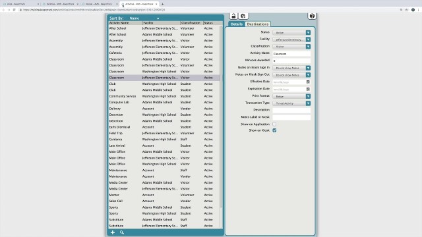The height and width of the screenshot is (237, 422).
Task: Enable the Show on Application checkbox
Action: click(274, 124)
